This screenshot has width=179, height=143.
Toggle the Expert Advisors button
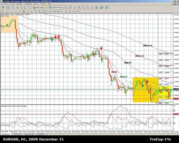[x=56, y=7]
